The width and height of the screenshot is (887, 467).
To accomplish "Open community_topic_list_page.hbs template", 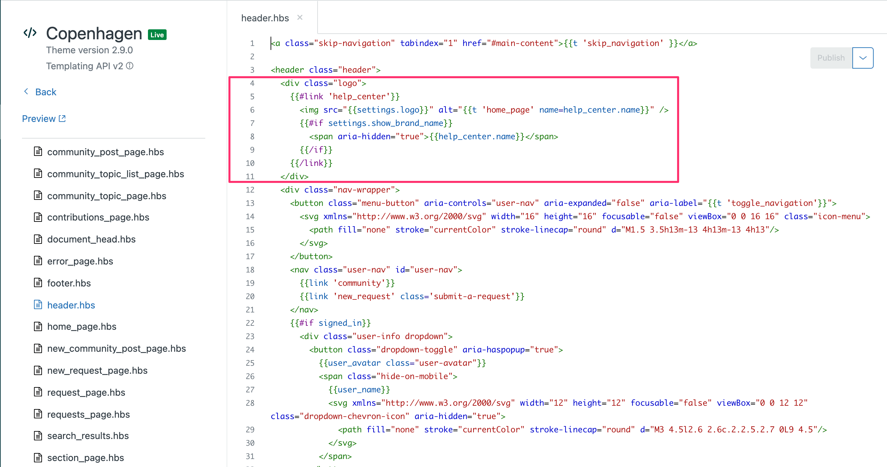I will coord(115,174).
